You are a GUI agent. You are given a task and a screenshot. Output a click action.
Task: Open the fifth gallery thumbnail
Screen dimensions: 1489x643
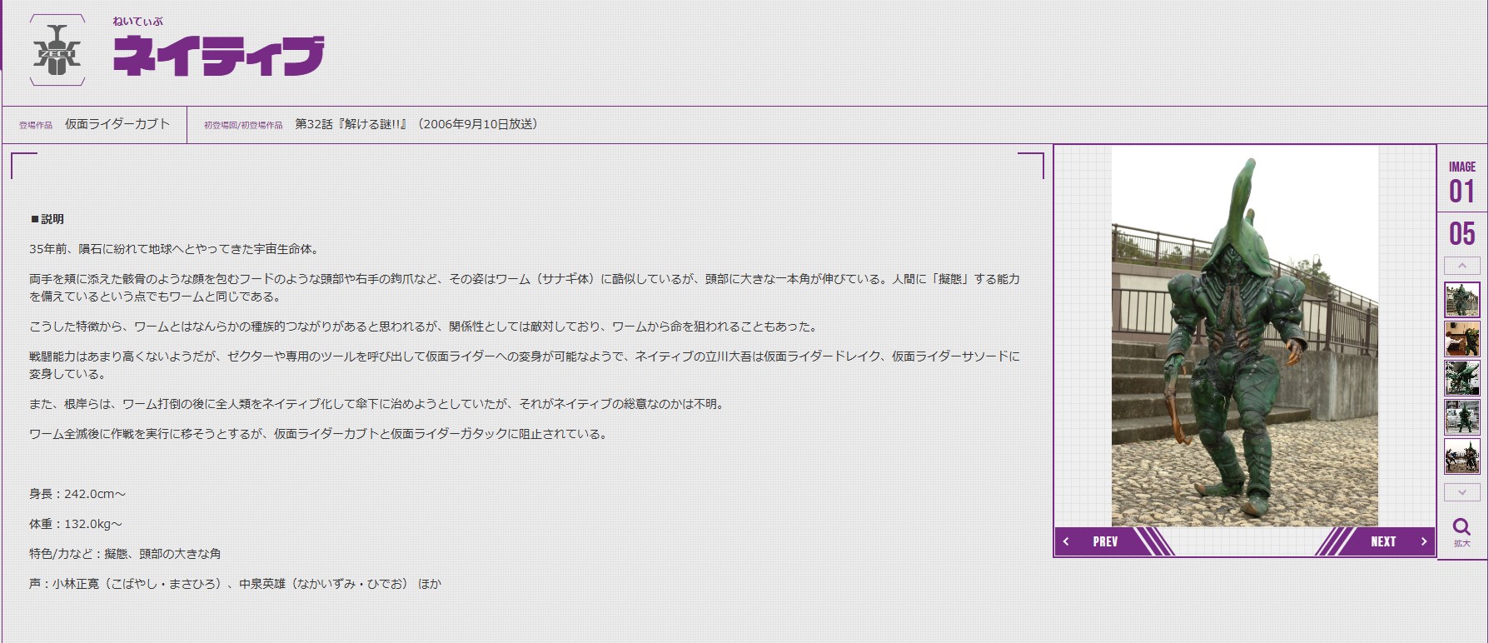[x=1462, y=457]
